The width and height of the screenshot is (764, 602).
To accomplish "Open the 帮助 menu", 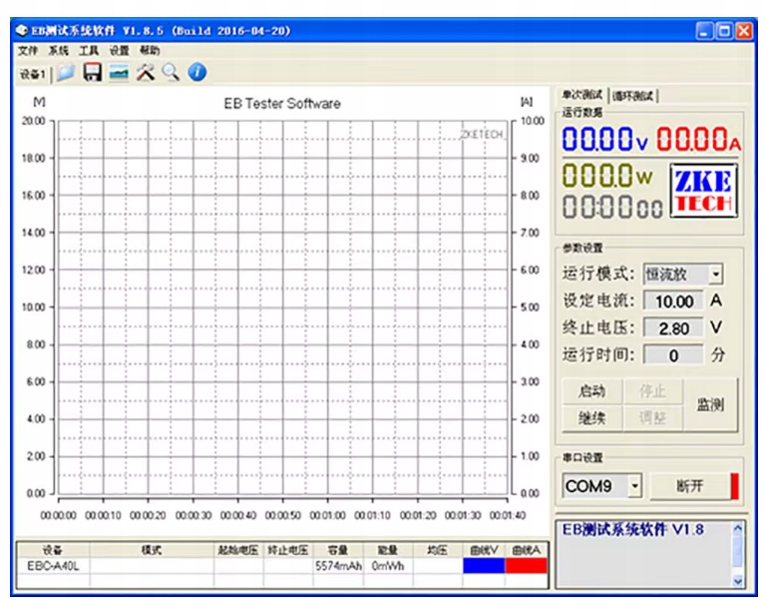I will click(x=150, y=50).
